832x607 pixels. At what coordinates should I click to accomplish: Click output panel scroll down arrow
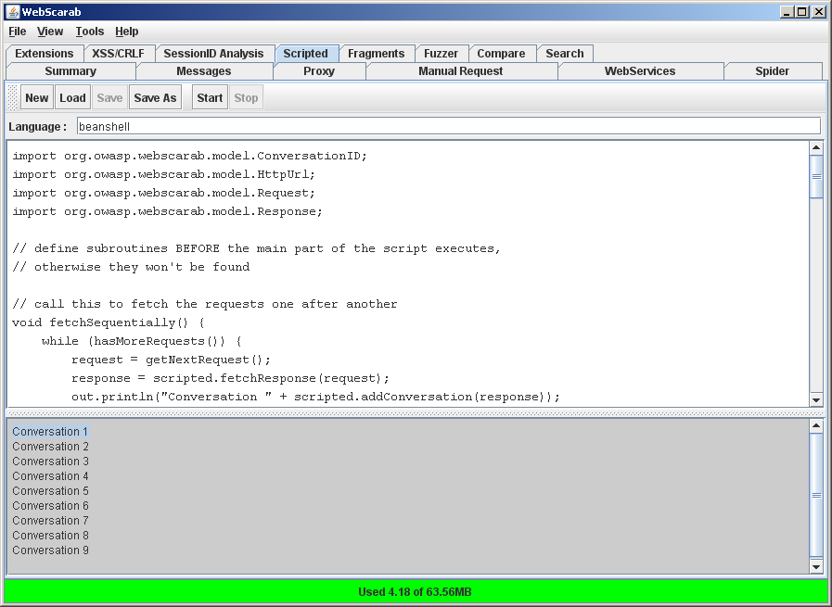[816, 566]
